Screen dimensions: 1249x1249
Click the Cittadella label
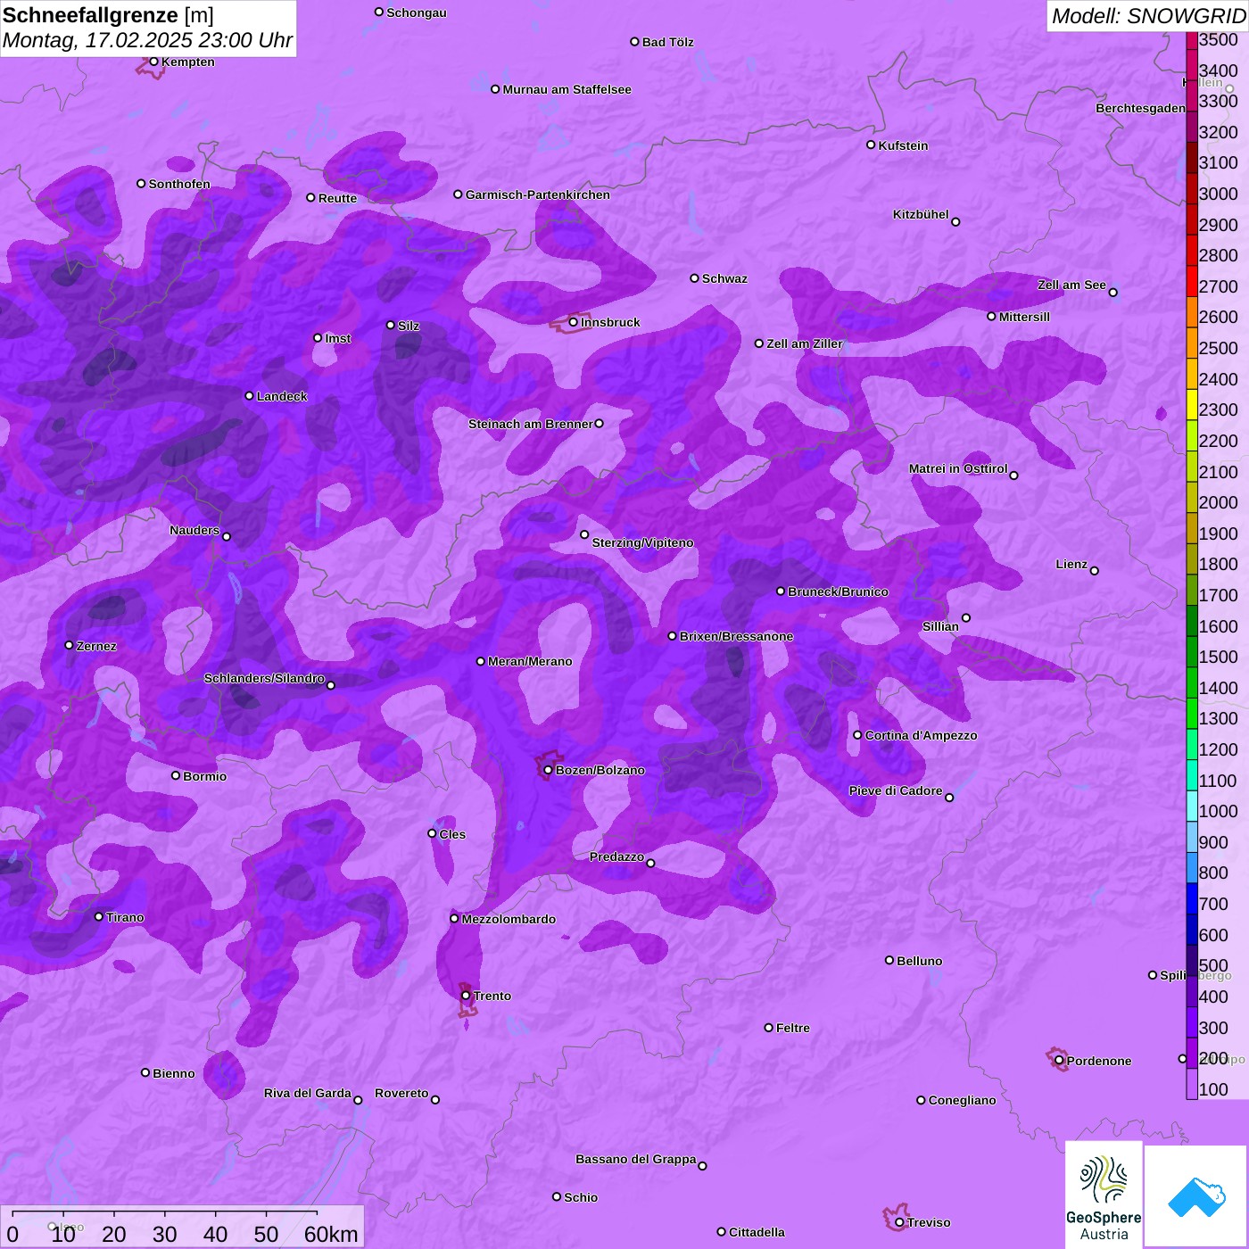(x=757, y=1232)
